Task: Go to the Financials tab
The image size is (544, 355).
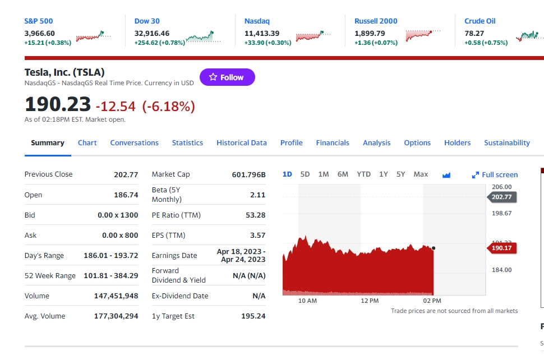Action: 333,143
